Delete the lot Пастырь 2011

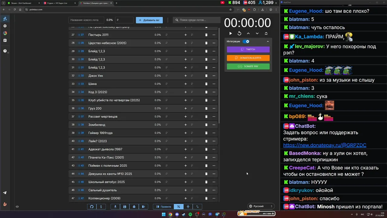pyautogui.click(x=206, y=35)
